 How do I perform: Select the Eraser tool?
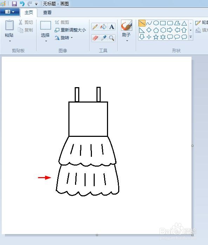95,38
